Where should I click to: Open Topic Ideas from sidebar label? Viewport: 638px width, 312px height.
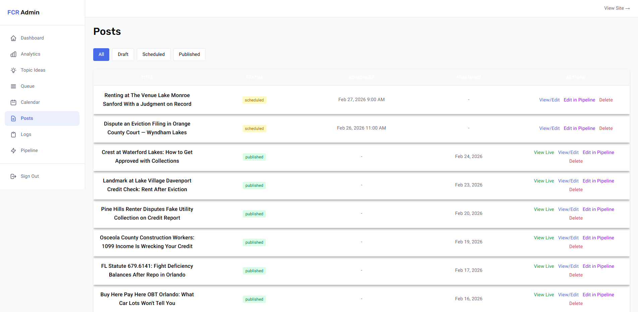coord(33,70)
